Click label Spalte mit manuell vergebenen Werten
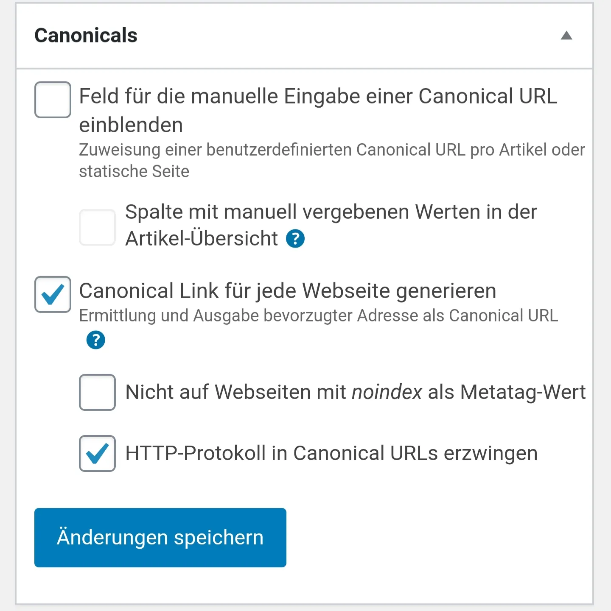The height and width of the screenshot is (611, 611). (x=331, y=225)
